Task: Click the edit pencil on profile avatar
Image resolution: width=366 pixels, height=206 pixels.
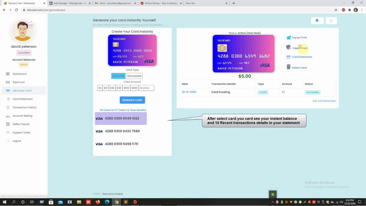Action: click(31, 22)
